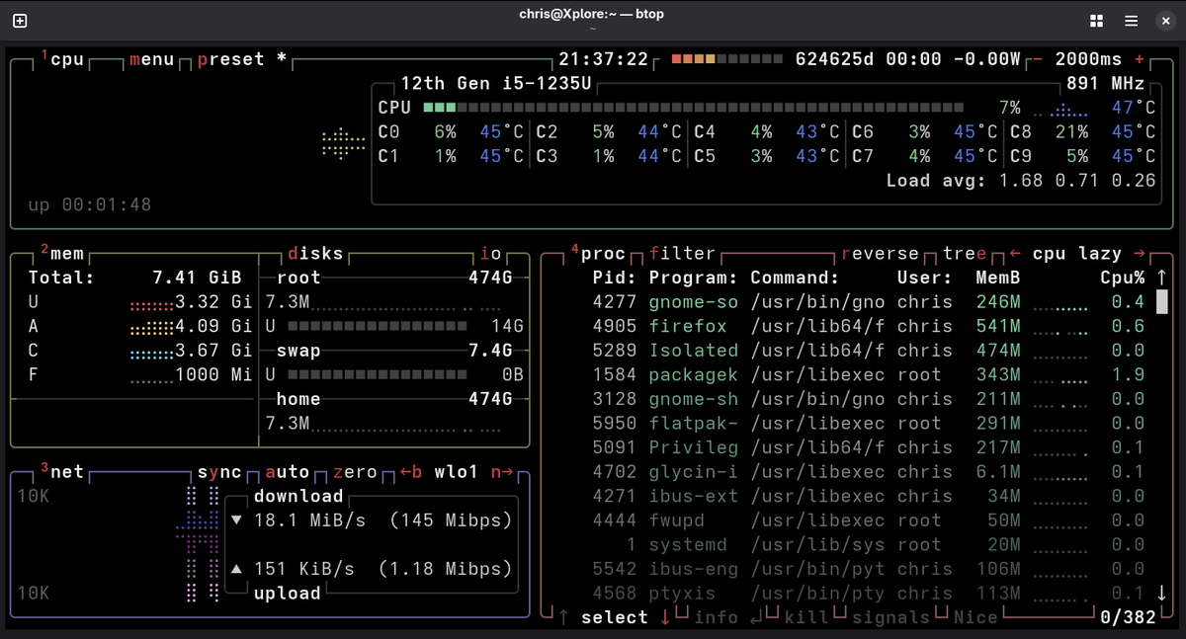Screen dimensions: 1186x639
Task: Toggle the cpu box header
Action: click(61, 59)
